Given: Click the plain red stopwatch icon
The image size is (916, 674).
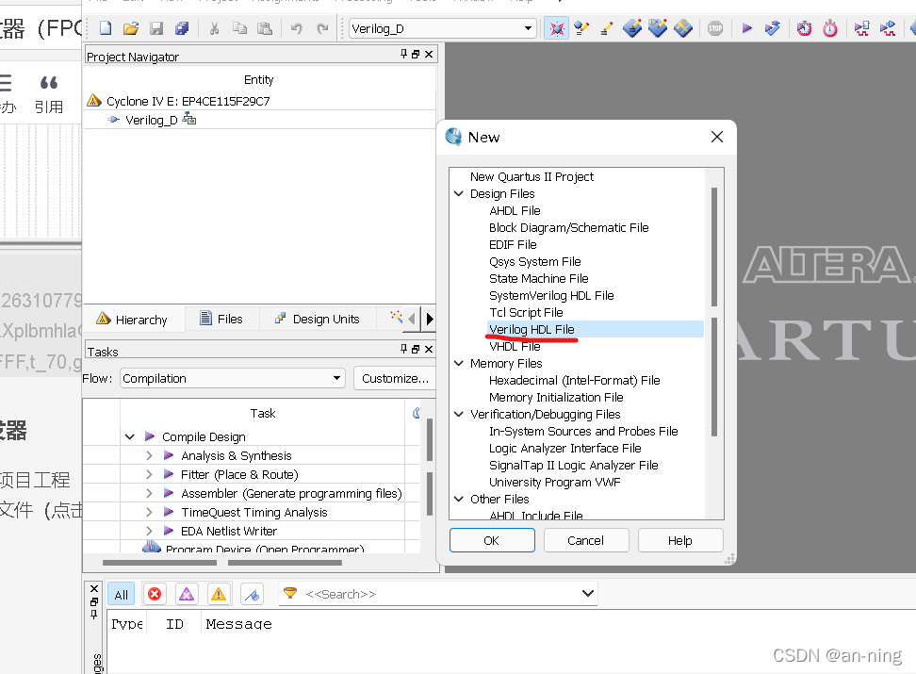Looking at the screenshot, I should pyautogui.click(x=830, y=28).
